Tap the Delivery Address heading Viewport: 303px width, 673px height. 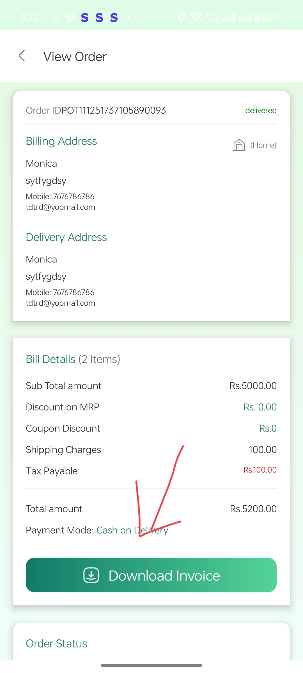(66, 237)
